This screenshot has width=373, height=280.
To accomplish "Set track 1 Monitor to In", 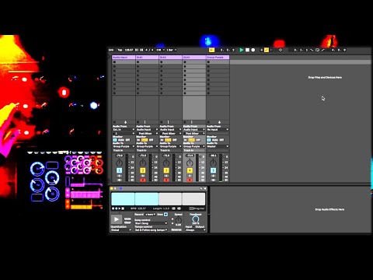I will (115, 140).
